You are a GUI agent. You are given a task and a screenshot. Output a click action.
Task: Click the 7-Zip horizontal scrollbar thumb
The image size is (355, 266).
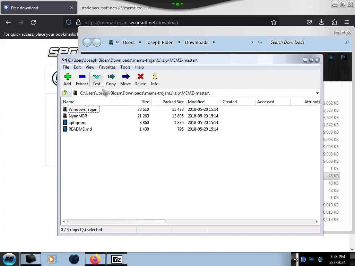(x=116, y=221)
